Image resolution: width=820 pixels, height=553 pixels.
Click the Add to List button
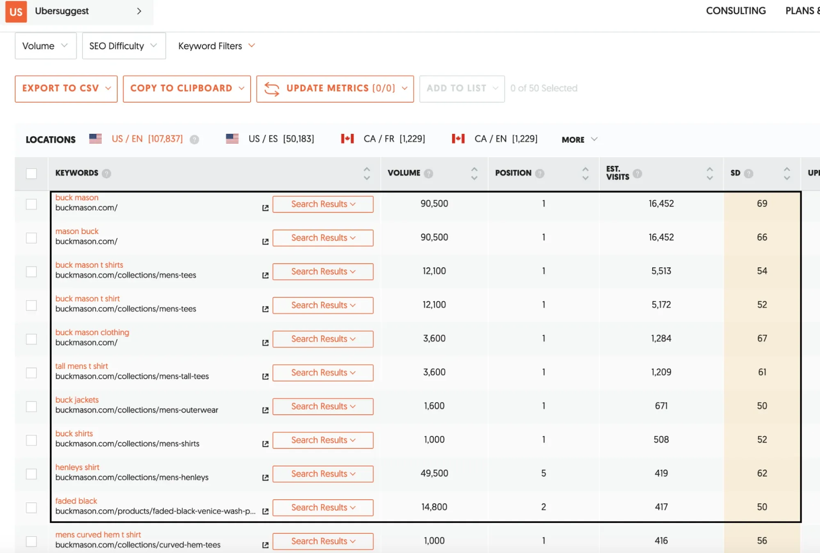462,89
